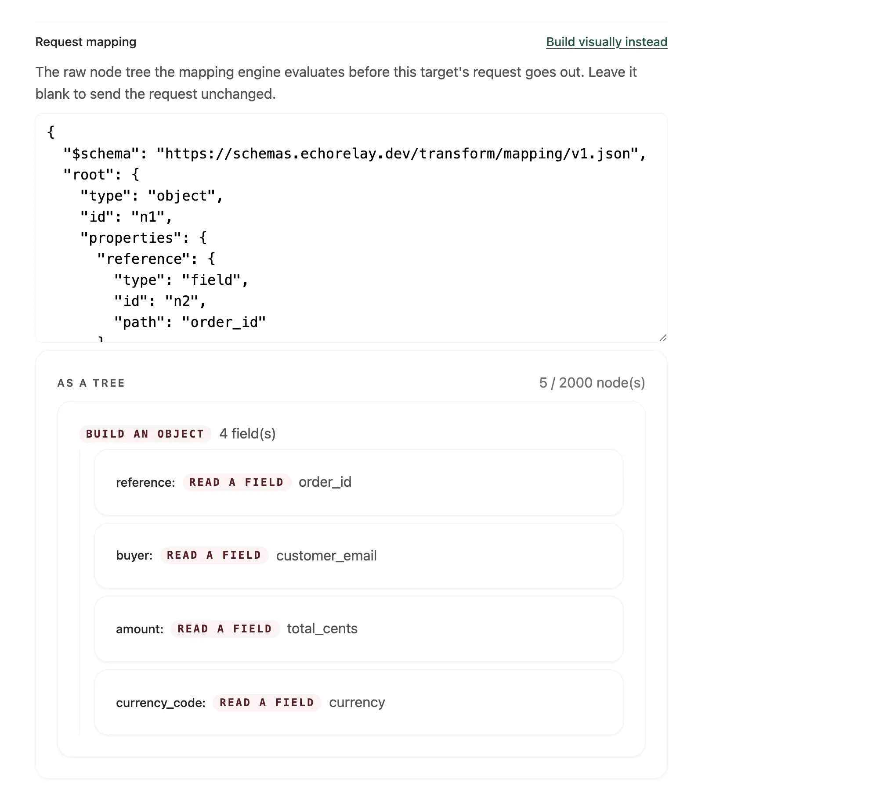Click the READ A FIELD badge beside currency_code
Viewport: 875px width, 790px height.
pos(267,702)
